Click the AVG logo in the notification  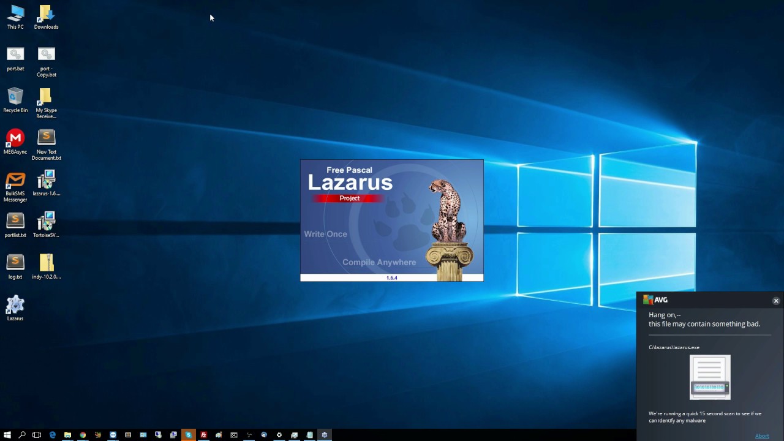655,300
